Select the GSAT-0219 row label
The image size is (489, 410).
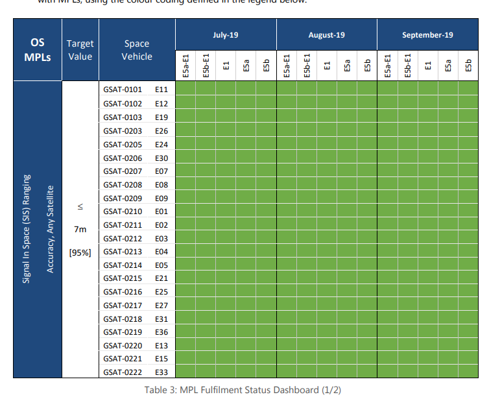click(x=123, y=332)
